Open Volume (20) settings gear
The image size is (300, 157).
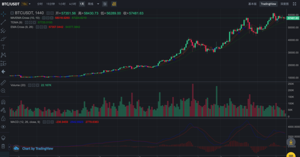click(x=34, y=85)
